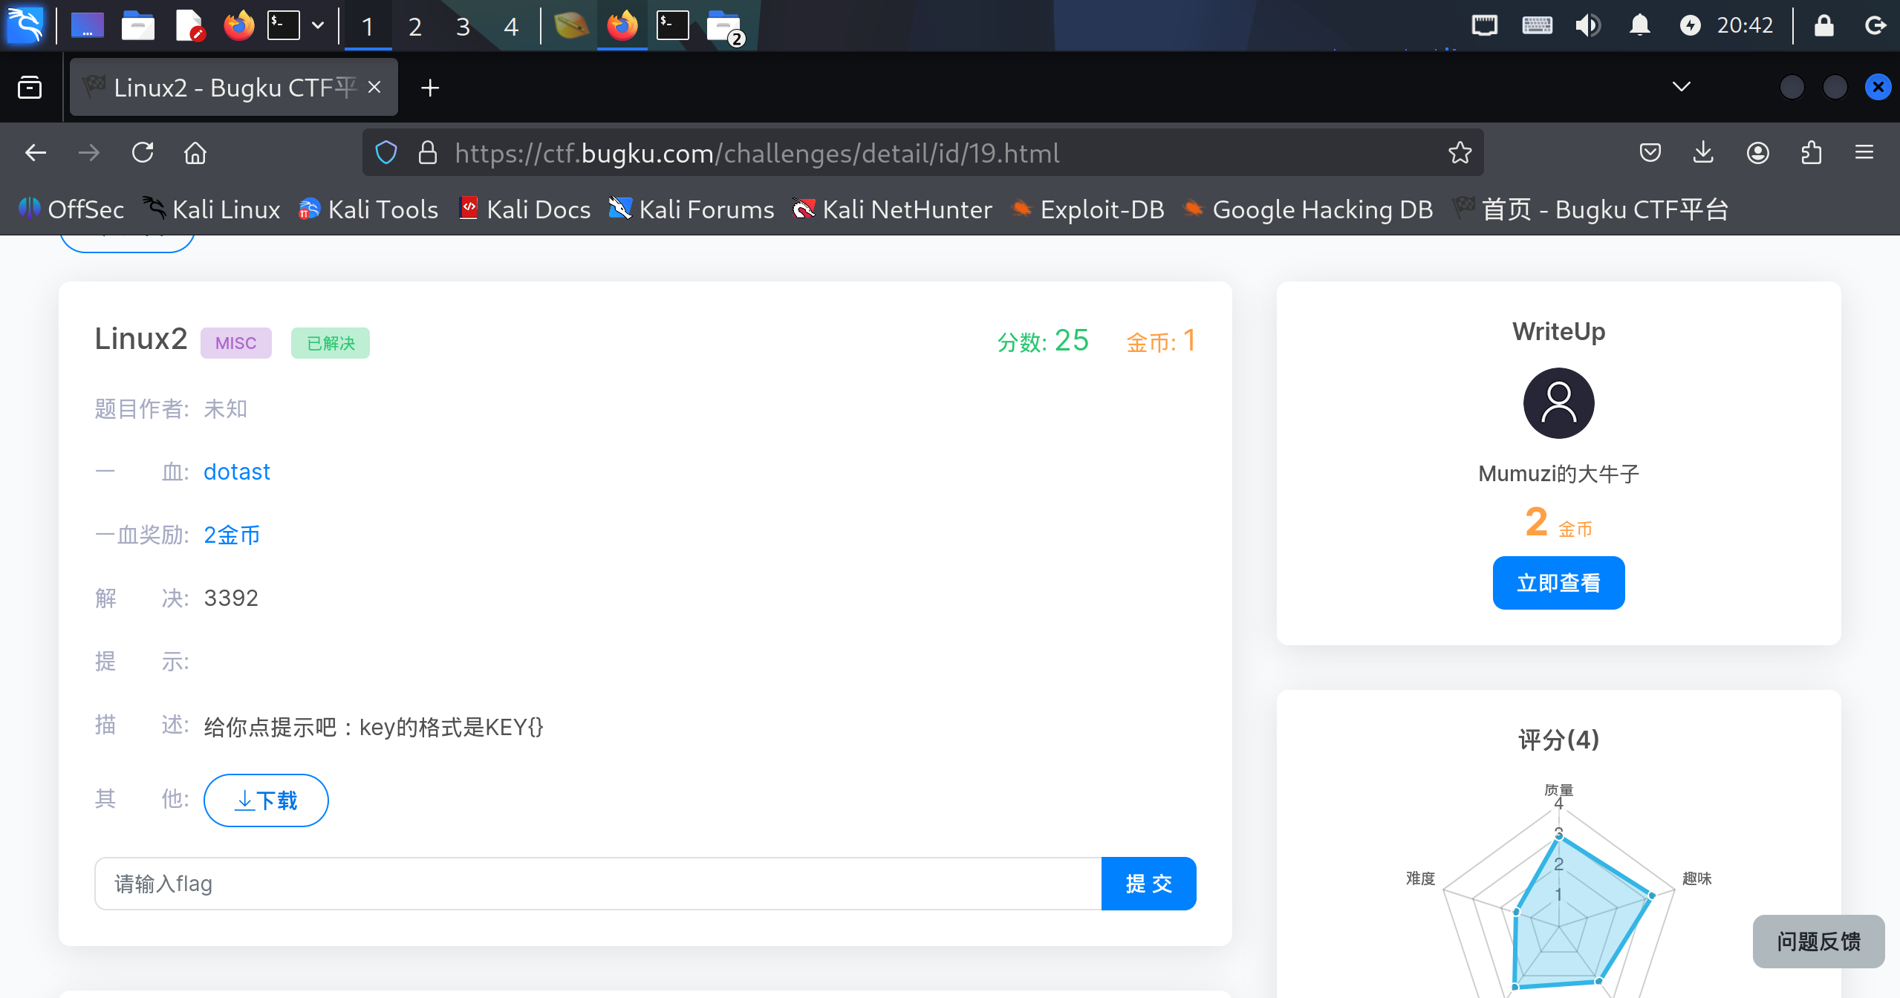
Task: Open the dotast first-blood user link
Action: point(236,472)
